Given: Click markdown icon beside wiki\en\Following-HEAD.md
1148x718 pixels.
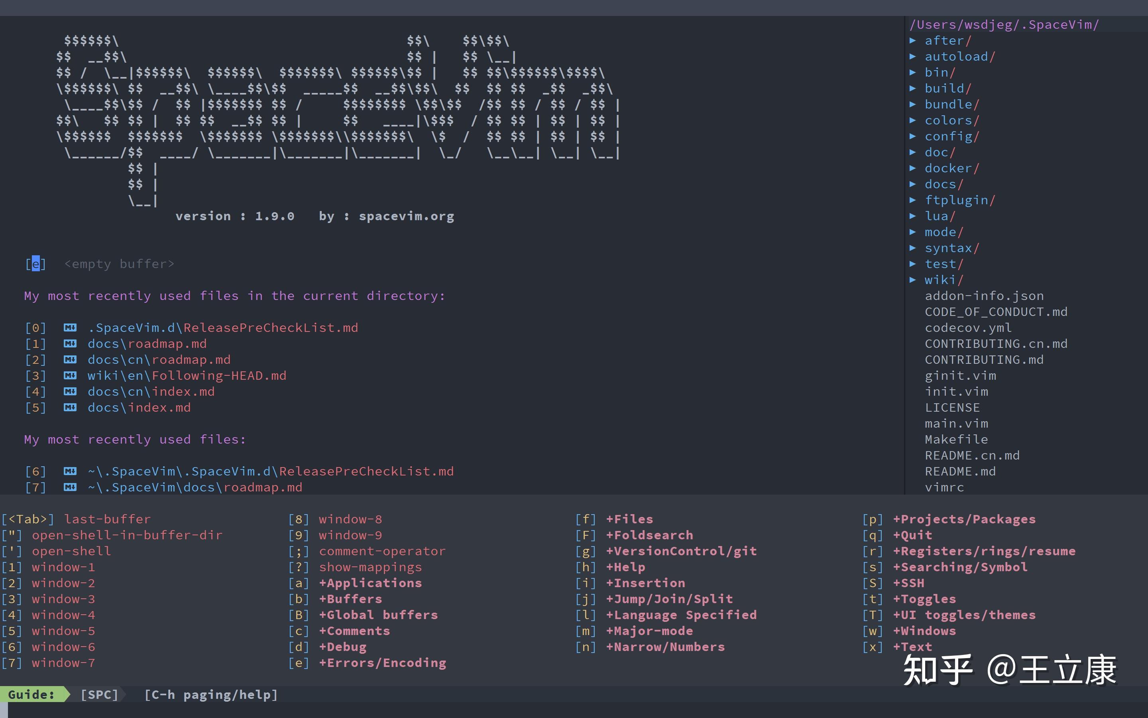Looking at the screenshot, I should [70, 376].
